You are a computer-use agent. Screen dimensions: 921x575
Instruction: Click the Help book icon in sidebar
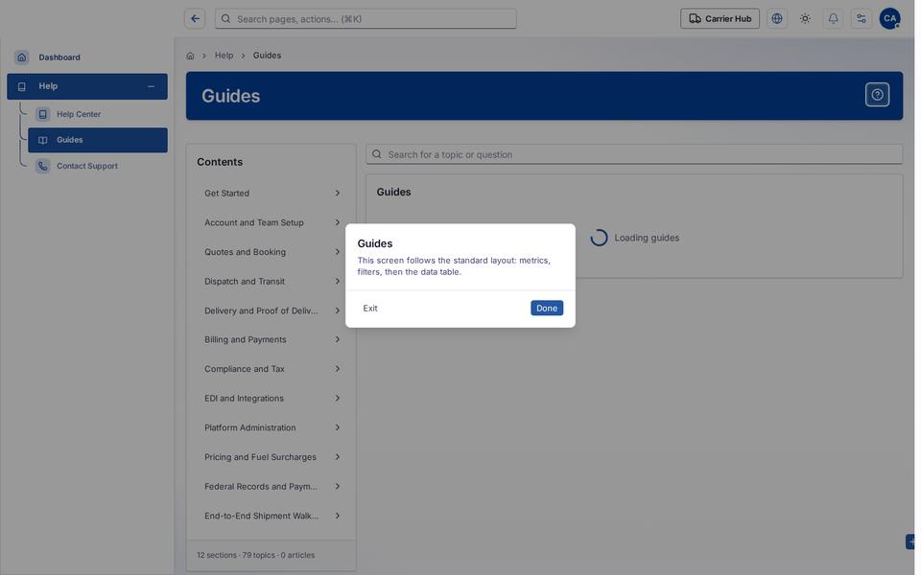(x=22, y=86)
